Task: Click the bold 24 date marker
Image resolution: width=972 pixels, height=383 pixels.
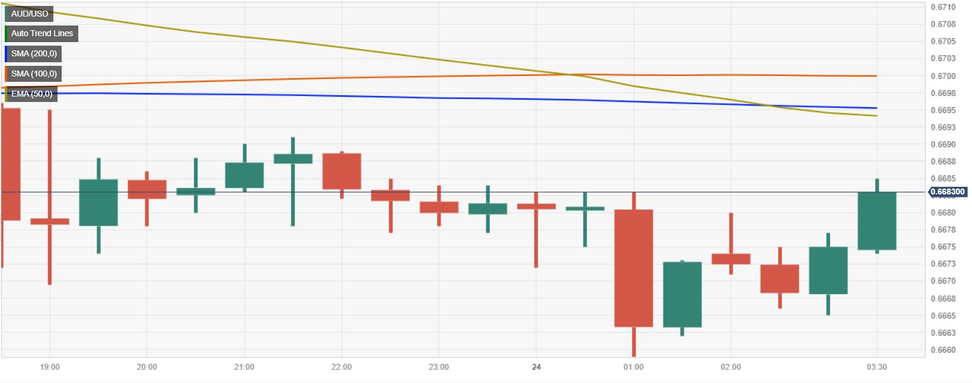Action: coord(536,367)
